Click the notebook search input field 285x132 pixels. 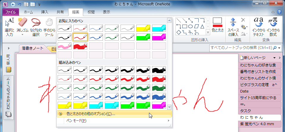click(241, 48)
